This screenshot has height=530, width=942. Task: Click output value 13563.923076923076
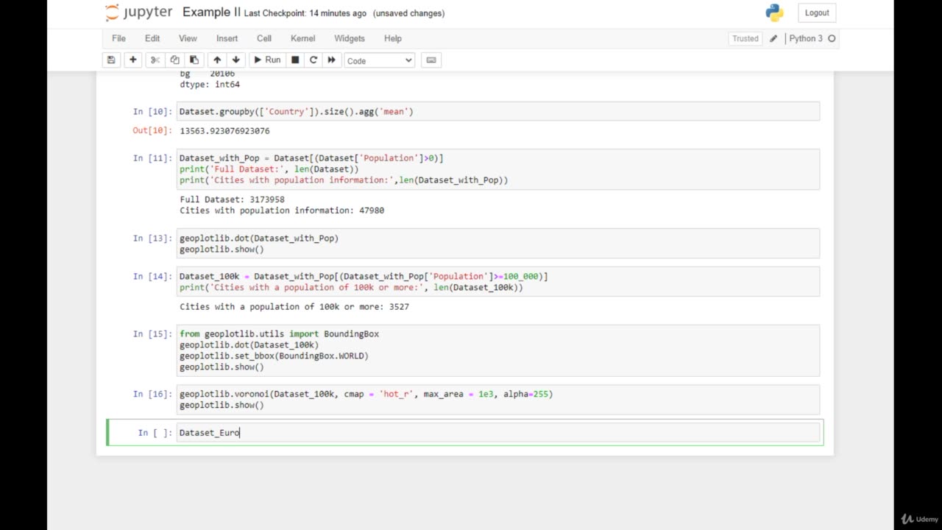(224, 131)
